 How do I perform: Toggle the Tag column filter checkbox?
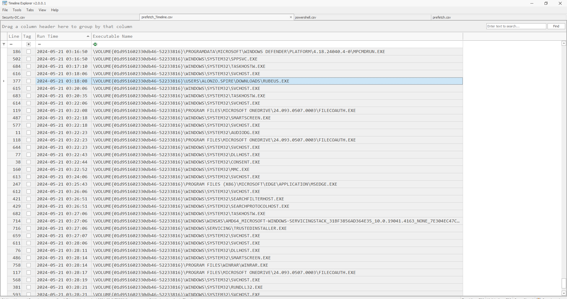click(29, 44)
